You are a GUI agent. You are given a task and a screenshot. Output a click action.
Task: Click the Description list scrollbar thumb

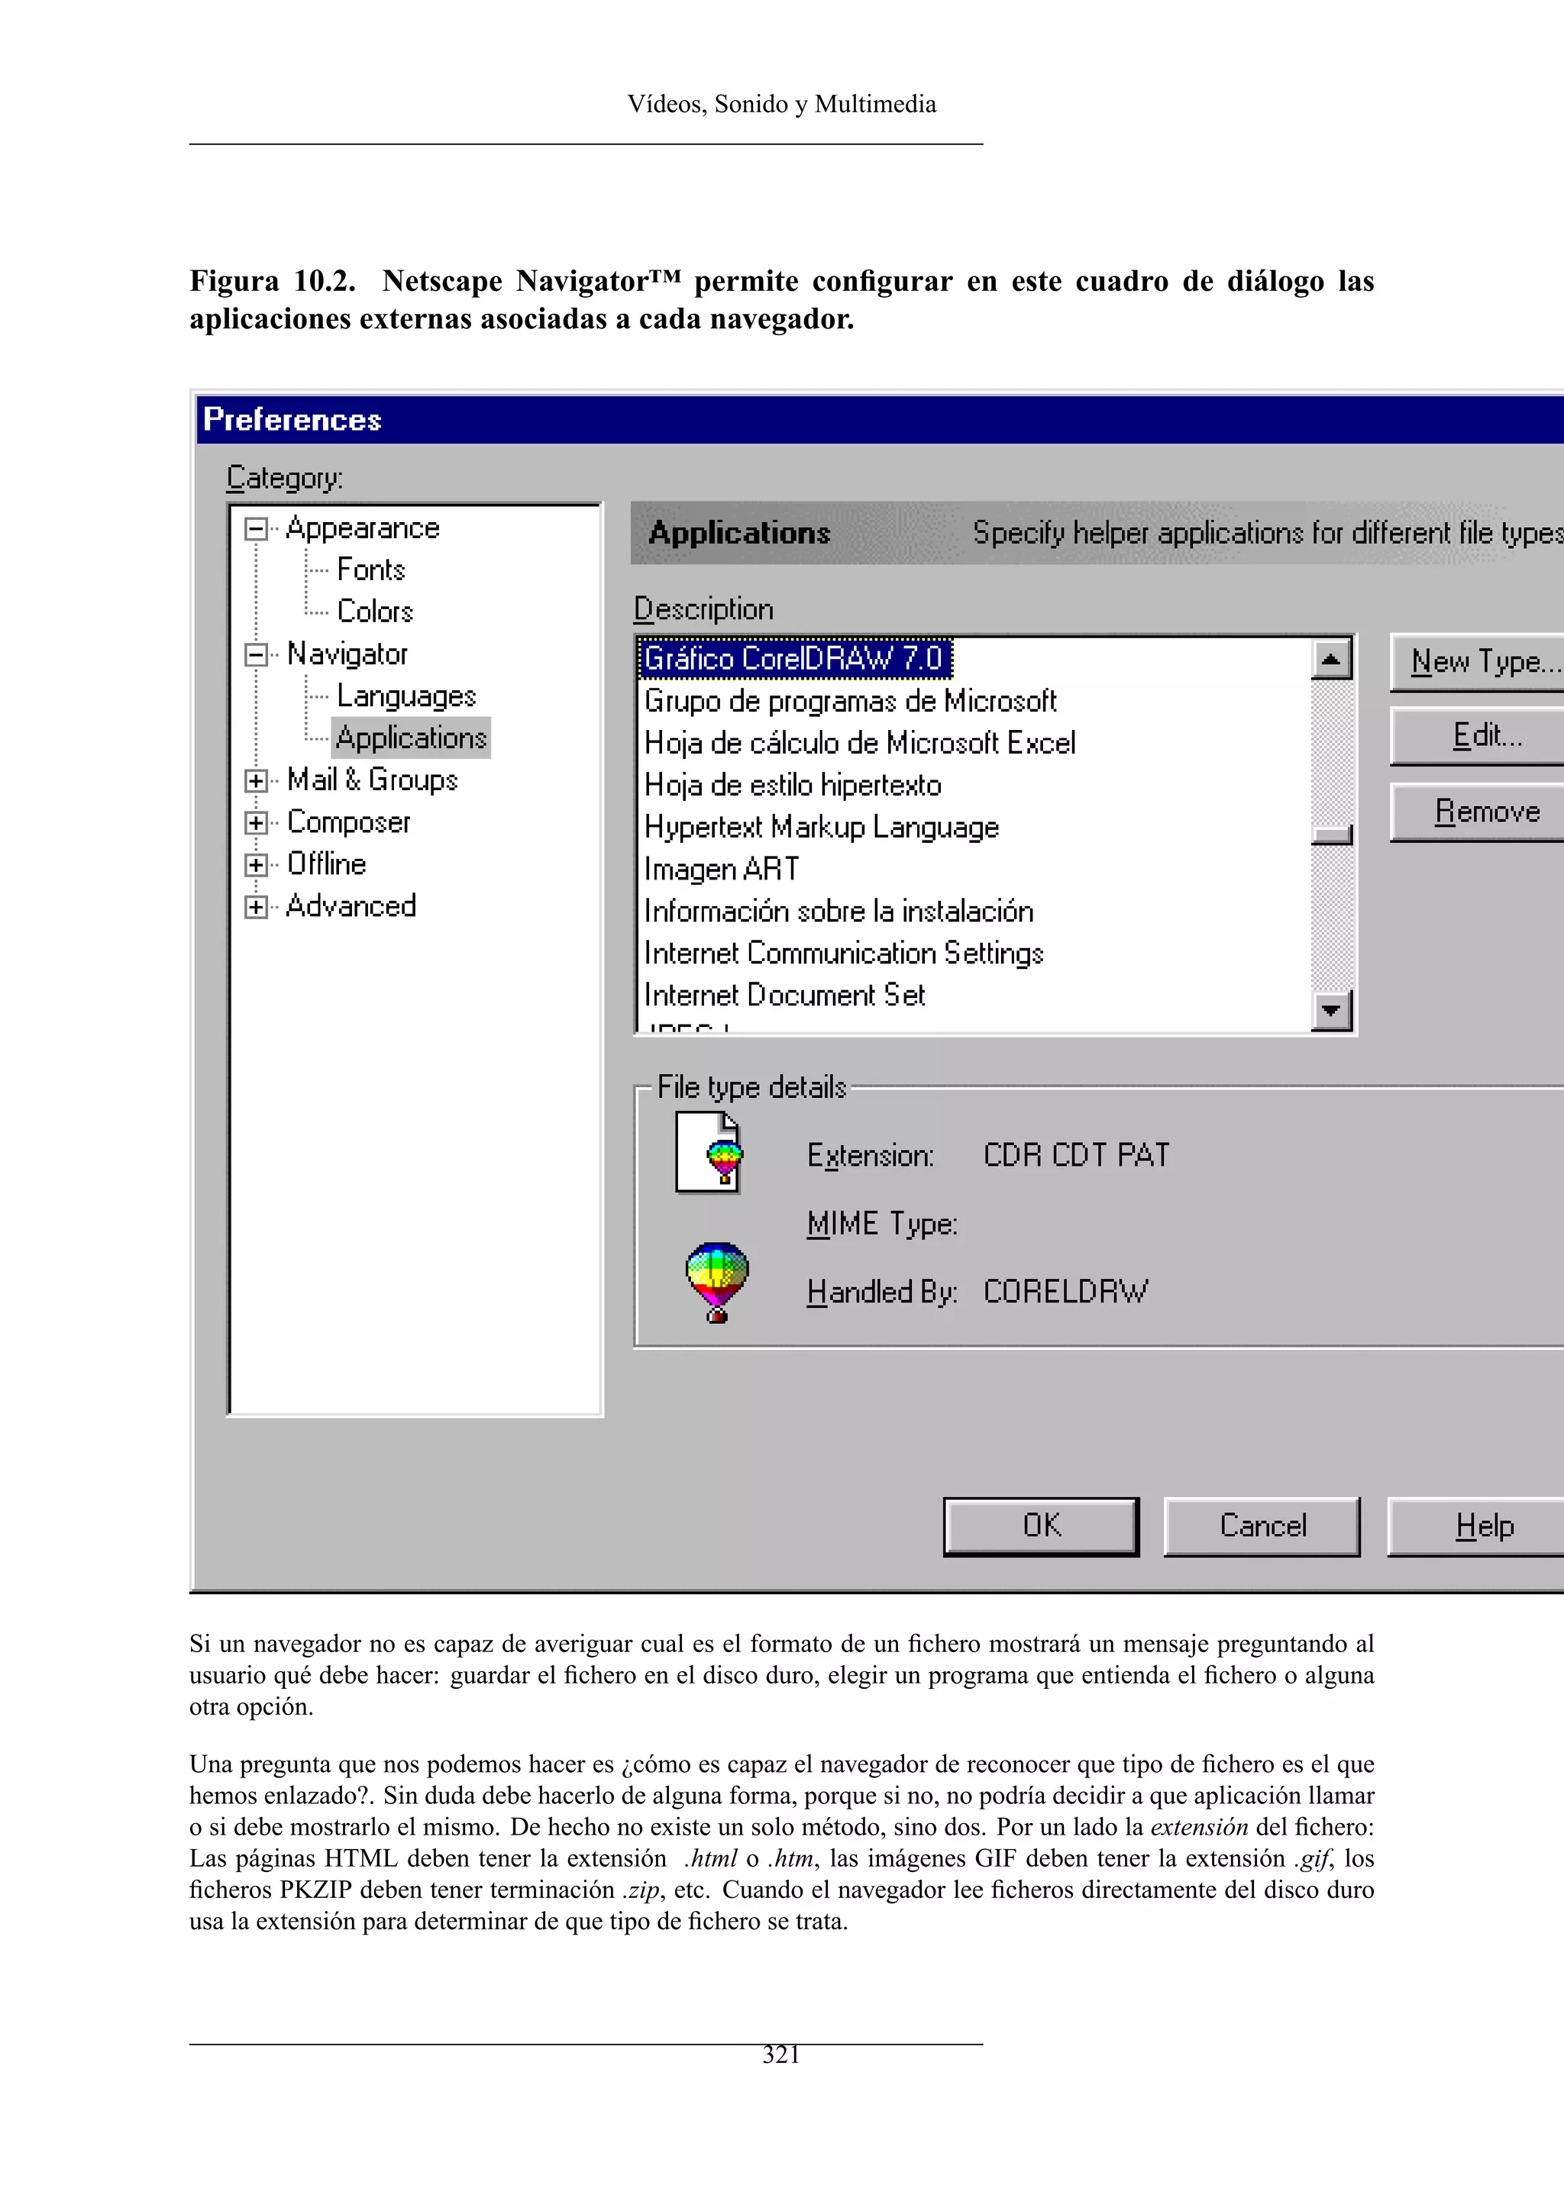tap(1332, 834)
